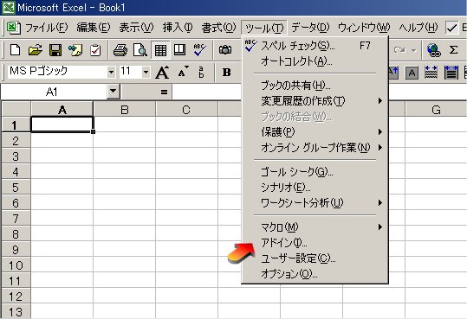Expand the Name Box dropdown for A1

tap(114, 91)
